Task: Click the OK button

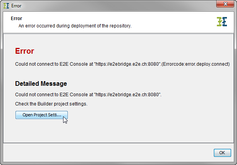Action: pos(222,153)
